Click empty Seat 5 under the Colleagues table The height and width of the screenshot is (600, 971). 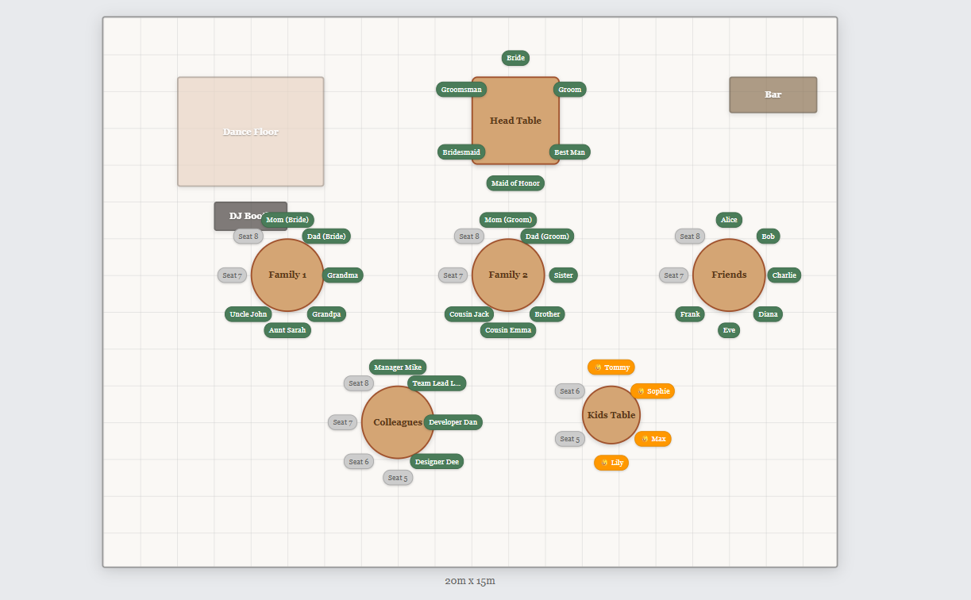(398, 478)
